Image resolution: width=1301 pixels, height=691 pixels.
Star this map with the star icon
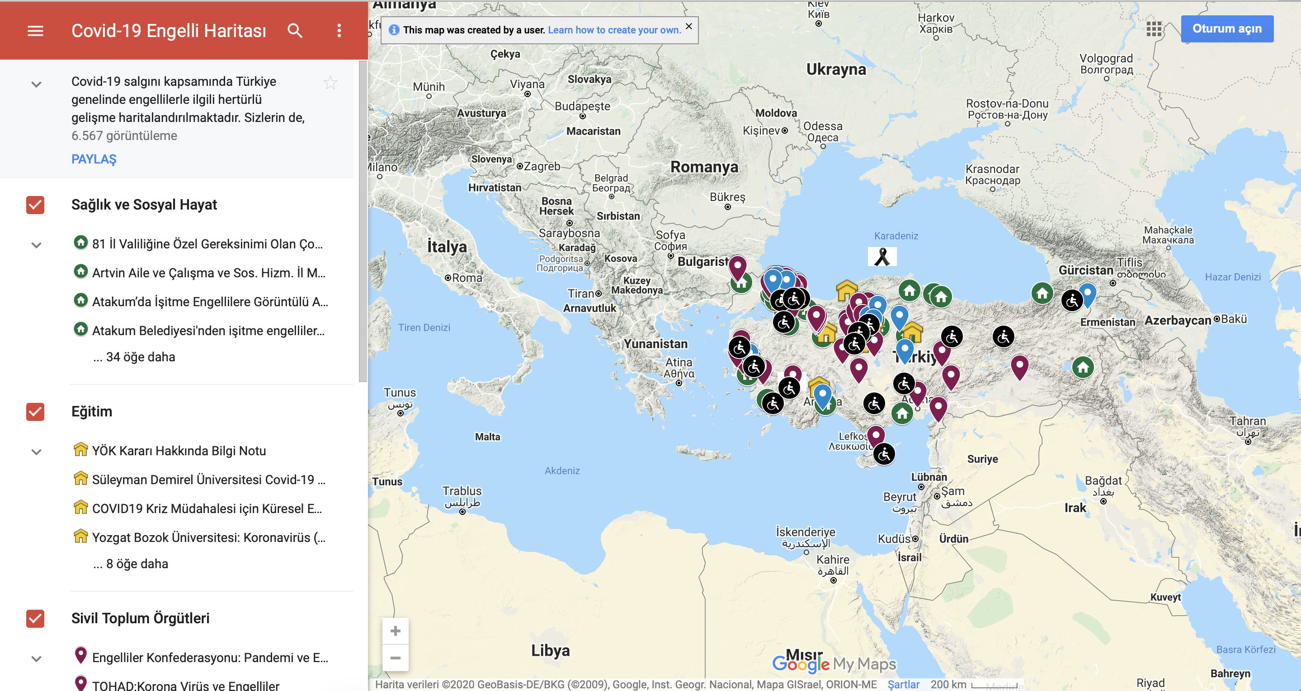tap(330, 82)
